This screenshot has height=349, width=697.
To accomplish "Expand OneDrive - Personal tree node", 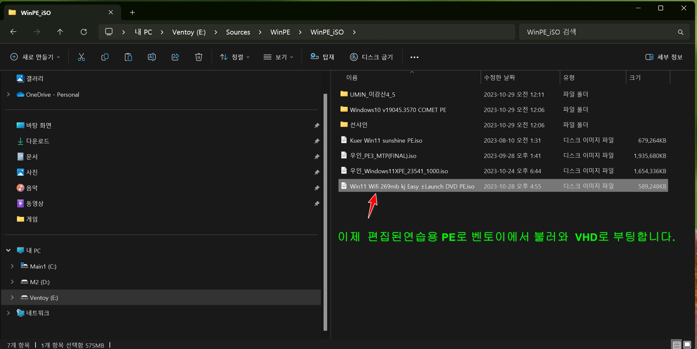I will coord(8,94).
